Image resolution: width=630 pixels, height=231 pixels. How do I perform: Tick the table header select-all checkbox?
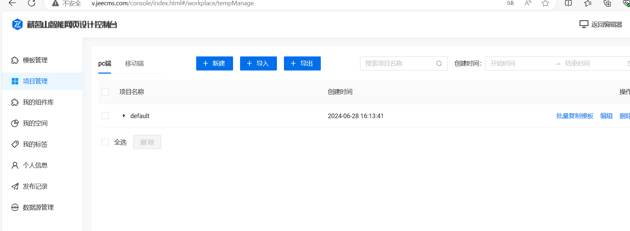(105, 92)
